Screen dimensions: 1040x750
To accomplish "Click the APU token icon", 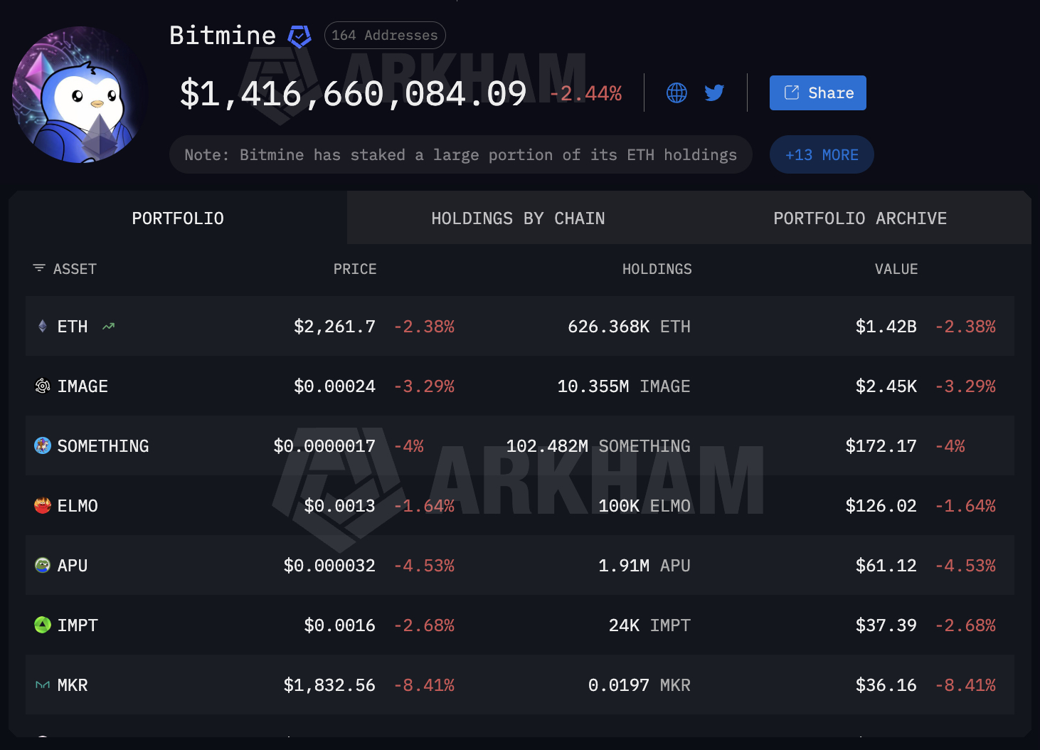I will click(x=42, y=565).
